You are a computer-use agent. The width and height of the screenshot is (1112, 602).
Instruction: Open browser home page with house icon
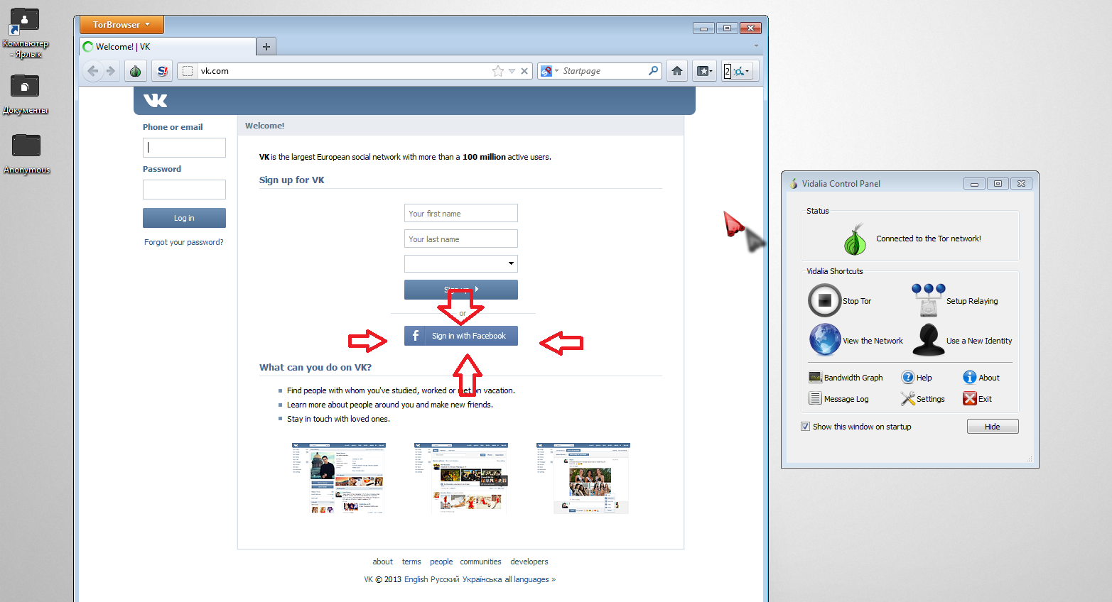click(677, 71)
